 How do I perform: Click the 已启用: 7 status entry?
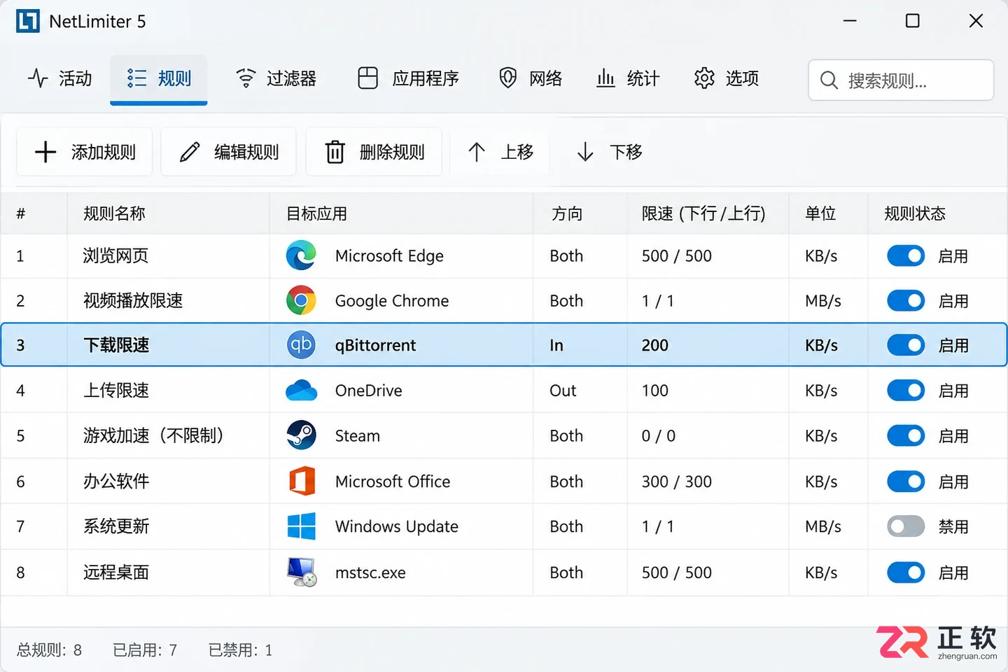[145, 650]
